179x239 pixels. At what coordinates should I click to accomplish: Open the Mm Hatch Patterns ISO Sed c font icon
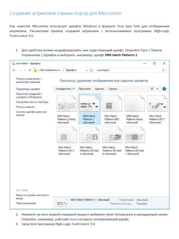click(135, 135)
